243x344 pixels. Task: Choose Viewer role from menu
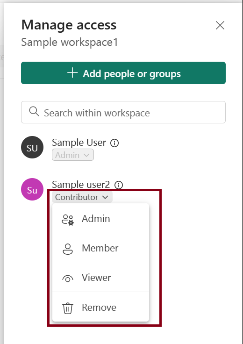coord(100,278)
